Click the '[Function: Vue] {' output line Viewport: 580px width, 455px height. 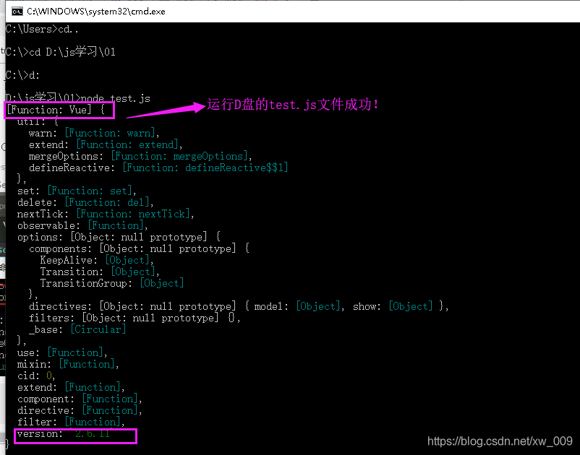coord(56,110)
